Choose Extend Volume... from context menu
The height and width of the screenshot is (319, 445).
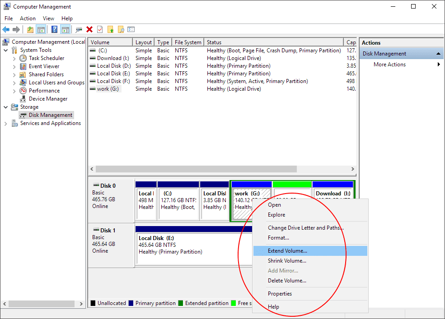(287, 251)
